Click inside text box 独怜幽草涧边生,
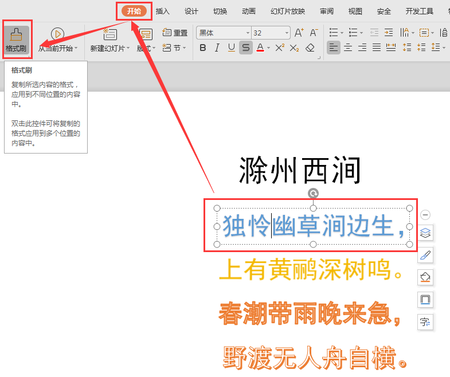 (313, 226)
